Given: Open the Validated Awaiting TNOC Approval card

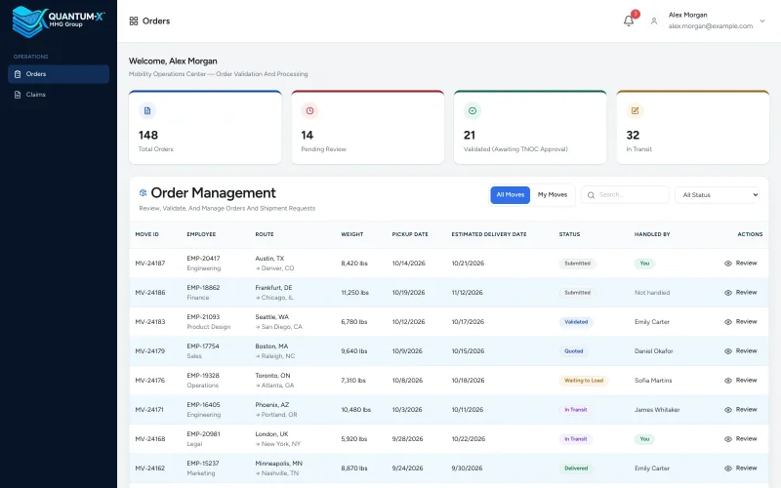Looking at the screenshot, I should click(530, 128).
